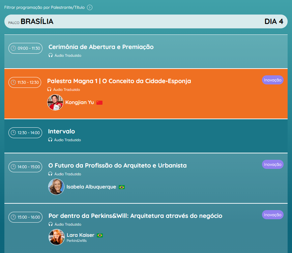Select the 14:00 - 15:00 time badge
292x253 pixels.
(x=25, y=167)
